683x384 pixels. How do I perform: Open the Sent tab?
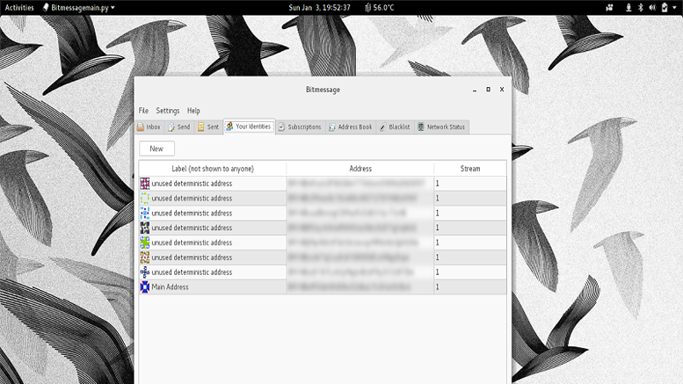click(208, 127)
